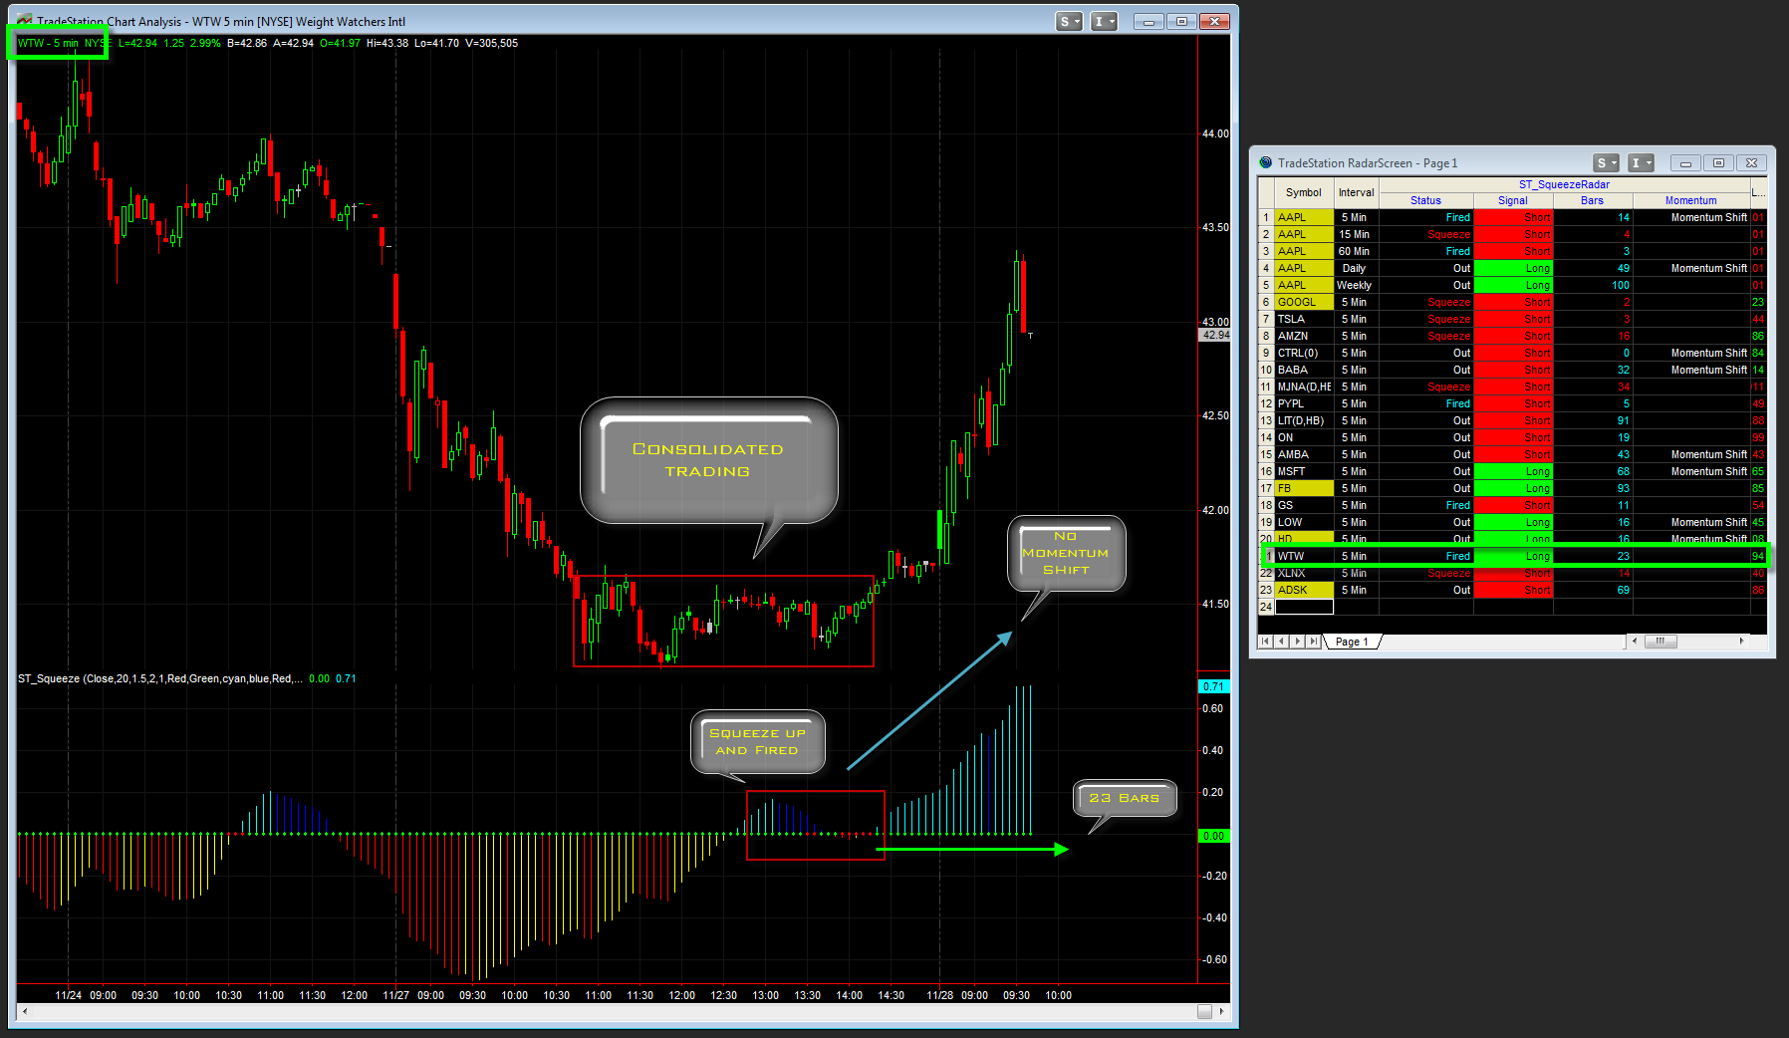1789x1038 pixels.
Task: Click the Bars column header
Action: click(x=1592, y=200)
